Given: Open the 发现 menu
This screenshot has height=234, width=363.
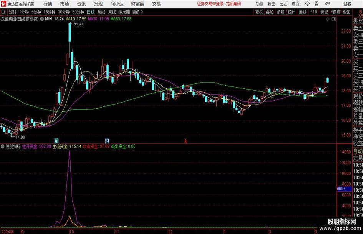Looking at the screenshot, I should point(98,4).
